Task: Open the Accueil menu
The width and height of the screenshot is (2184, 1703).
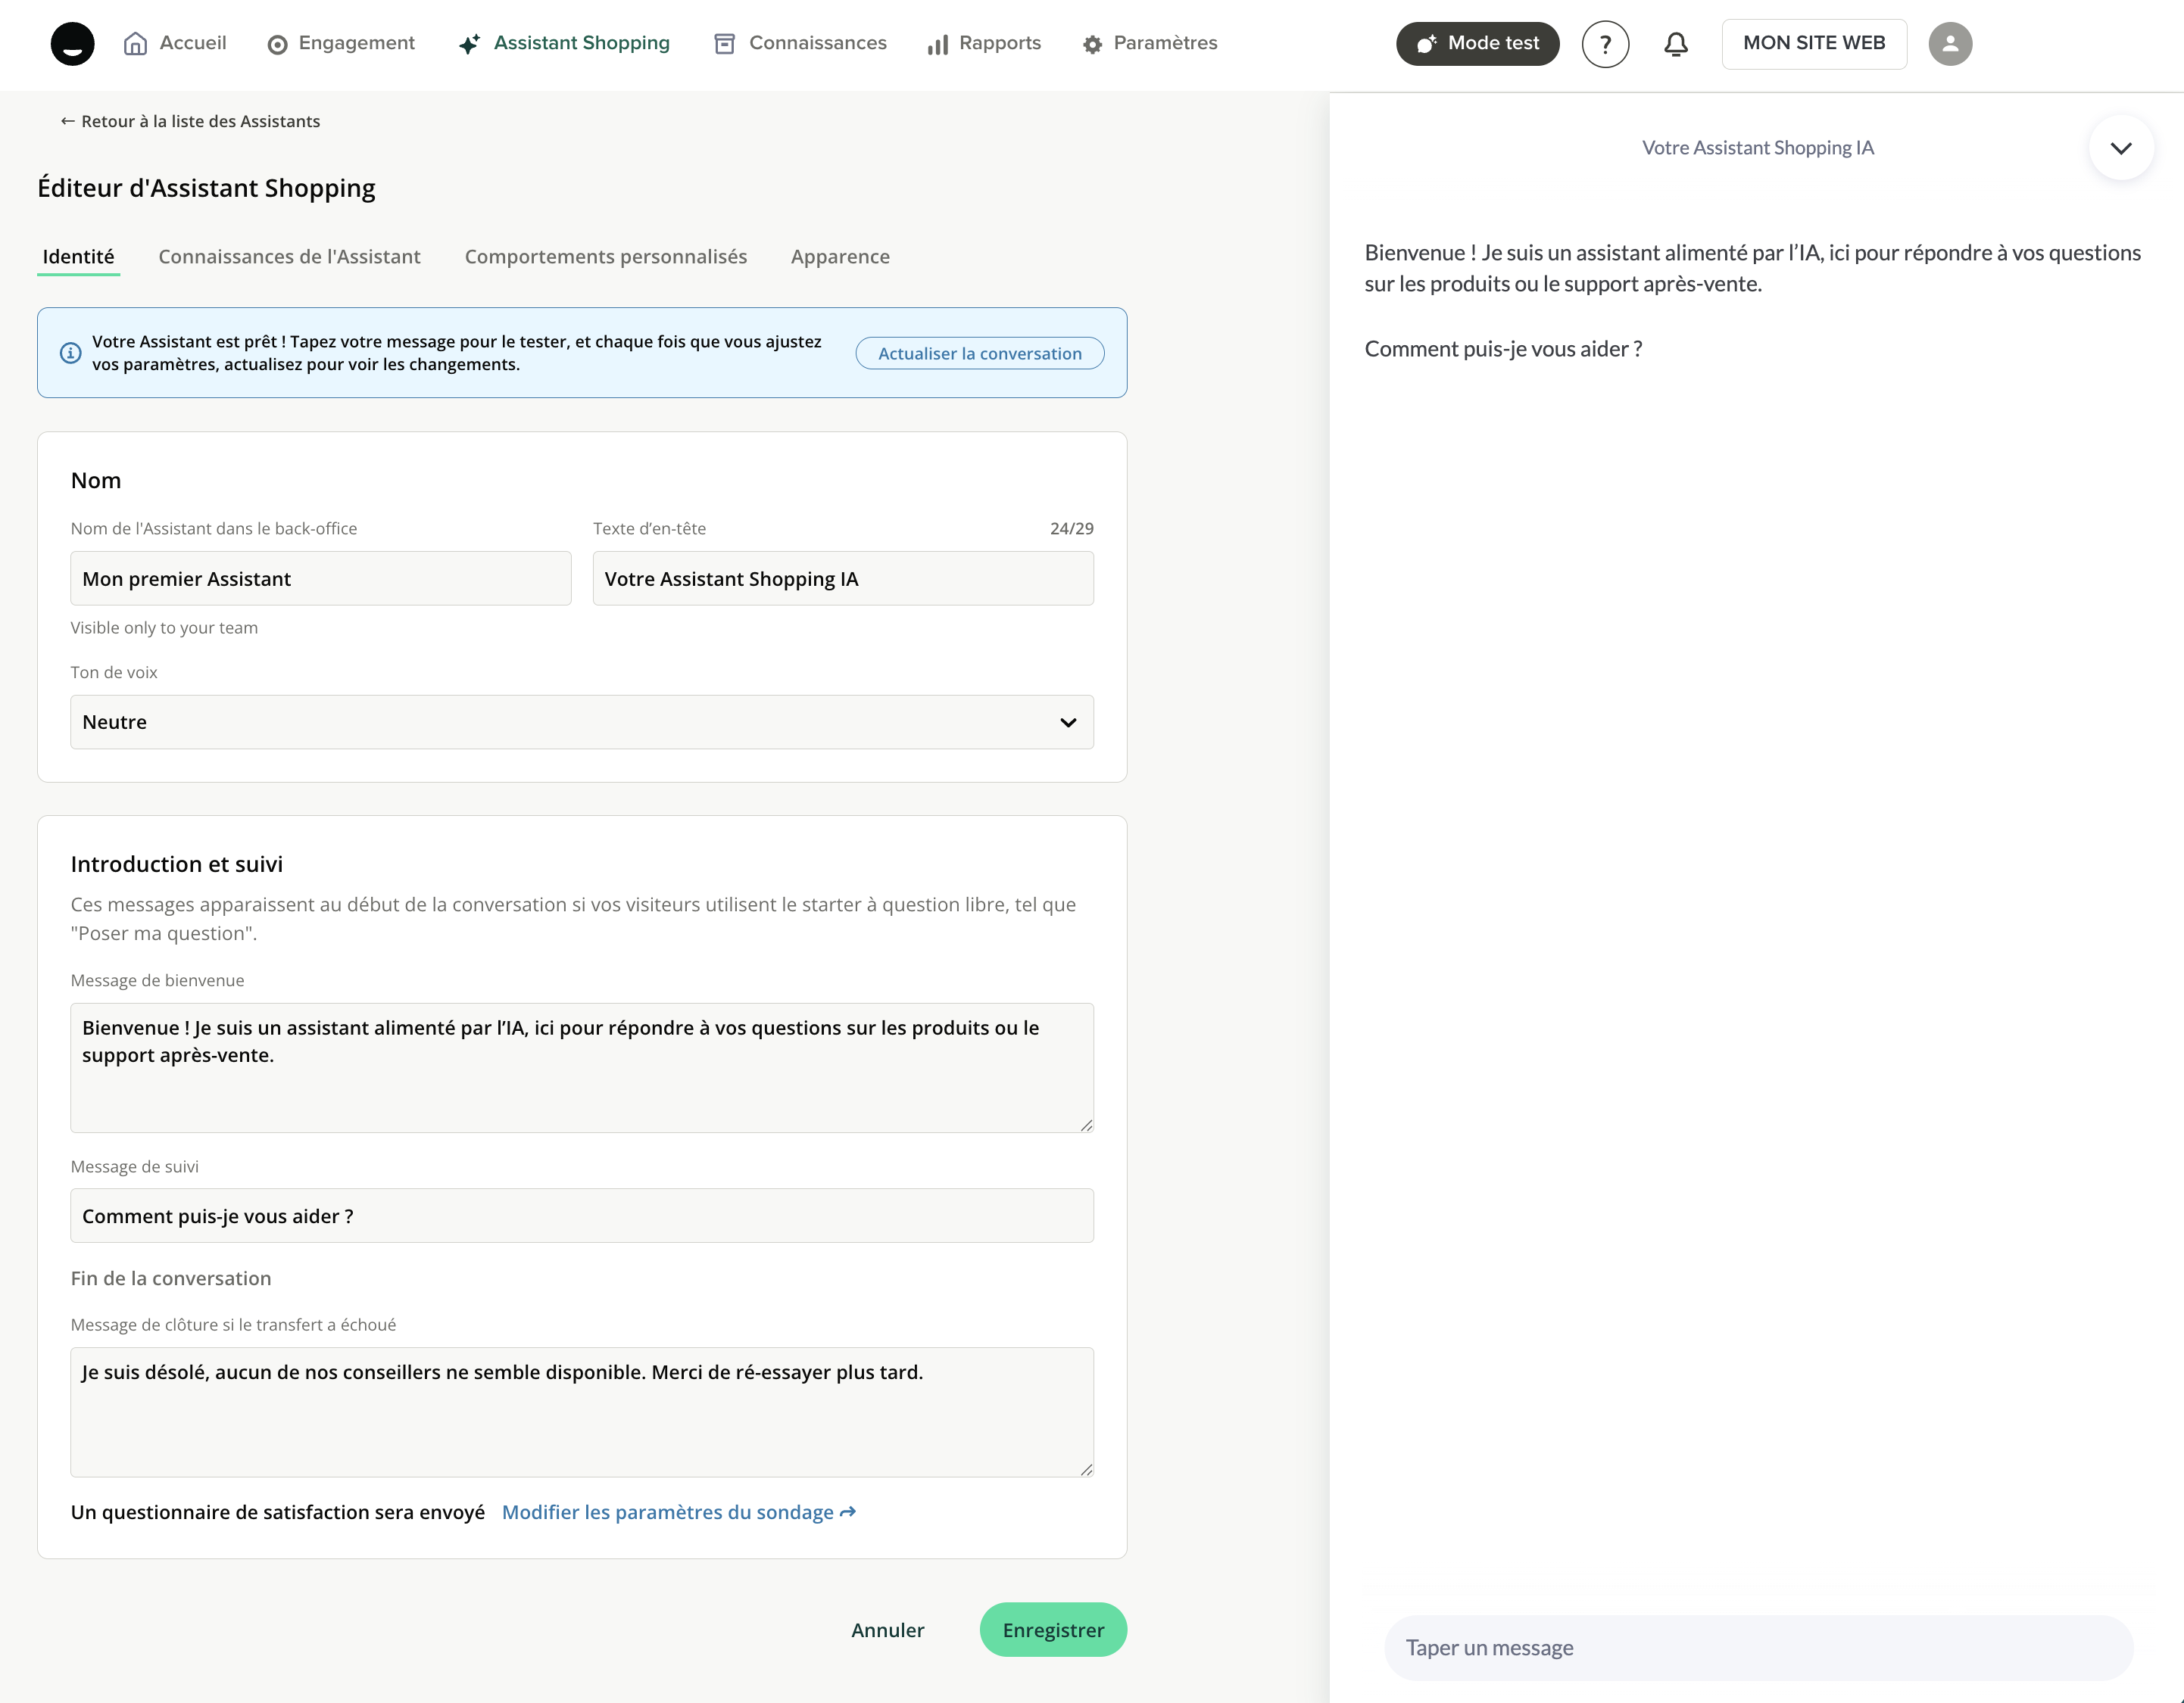Action: pos(175,43)
